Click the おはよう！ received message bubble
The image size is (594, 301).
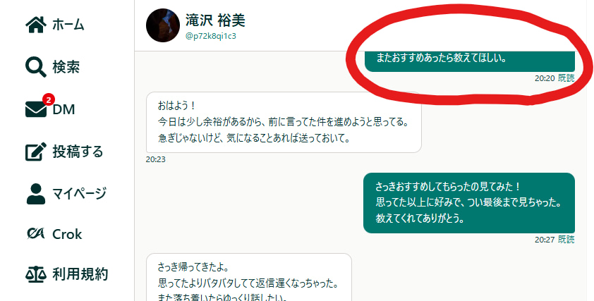284,122
